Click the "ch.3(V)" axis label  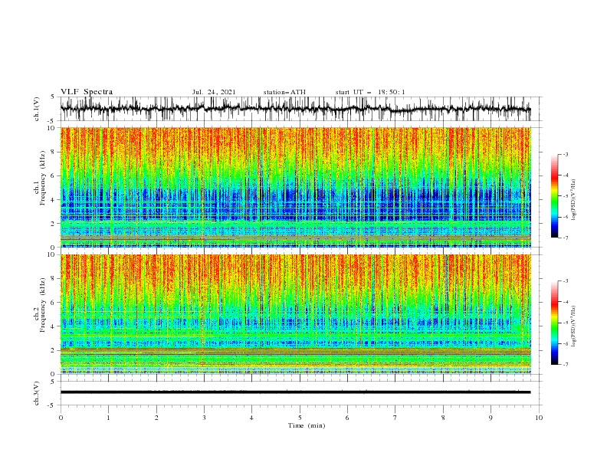tap(37, 393)
